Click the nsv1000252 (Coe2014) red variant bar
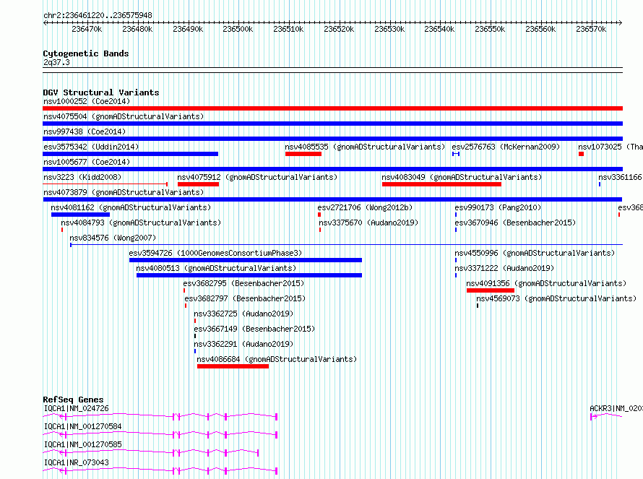The height and width of the screenshot is (479, 643). click(x=332, y=108)
